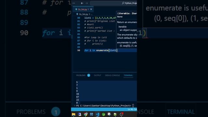Viewport: 208px width, 117px height.
Task: Select the TERMINAL panel tab
Action: point(128,75)
